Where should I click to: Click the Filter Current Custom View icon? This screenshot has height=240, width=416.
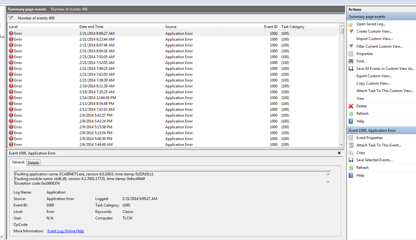[x=351, y=46]
